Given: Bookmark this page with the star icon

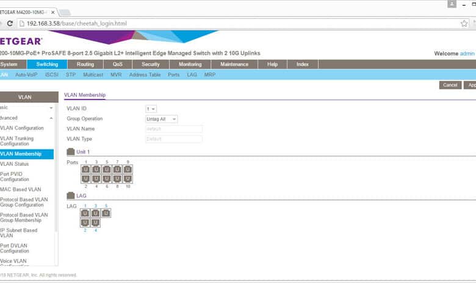Looking at the screenshot, I should point(464,23).
